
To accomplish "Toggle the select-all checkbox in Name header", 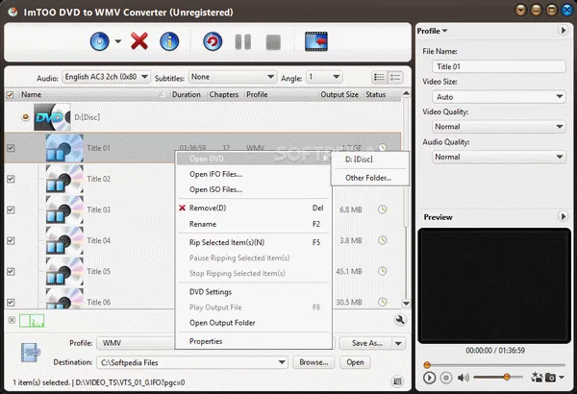I will point(10,95).
